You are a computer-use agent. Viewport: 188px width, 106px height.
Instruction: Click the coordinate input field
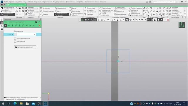tap(25, 34)
